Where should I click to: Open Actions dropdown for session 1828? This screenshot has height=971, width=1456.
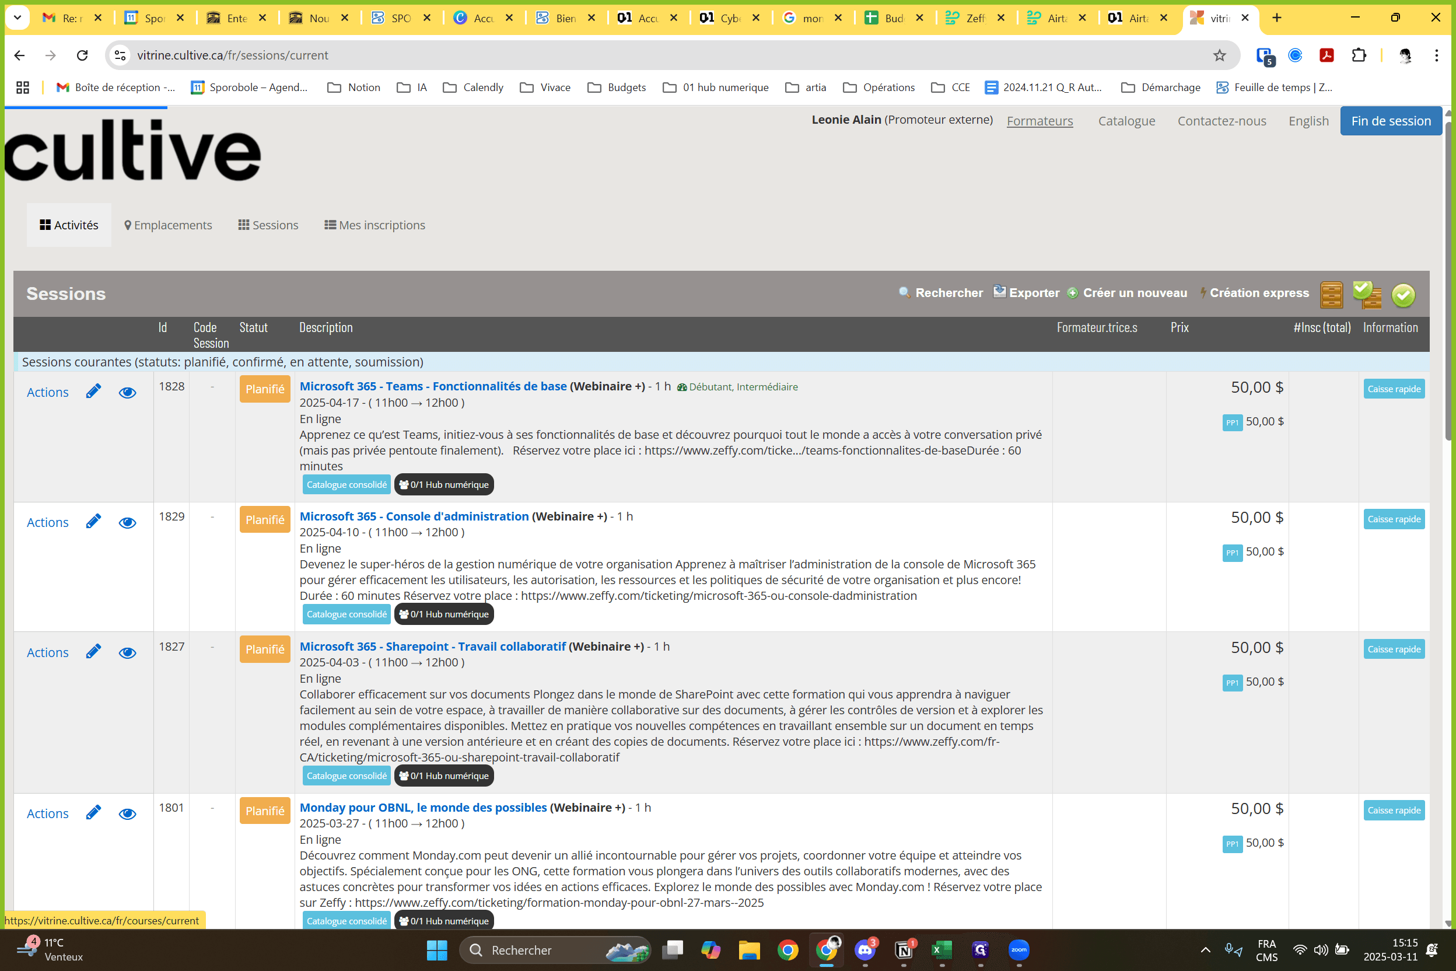click(48, 392)
